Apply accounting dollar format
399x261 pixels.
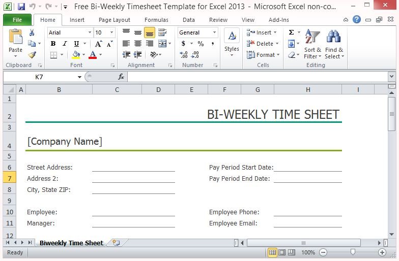click(183, 44)
